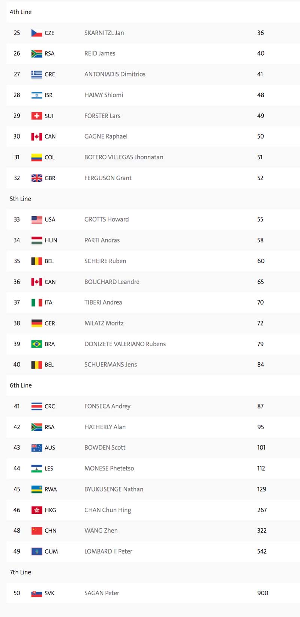Select rider name SKARNITZL Jan
Screen dimensions: 300x617
[x=104, y=33]
